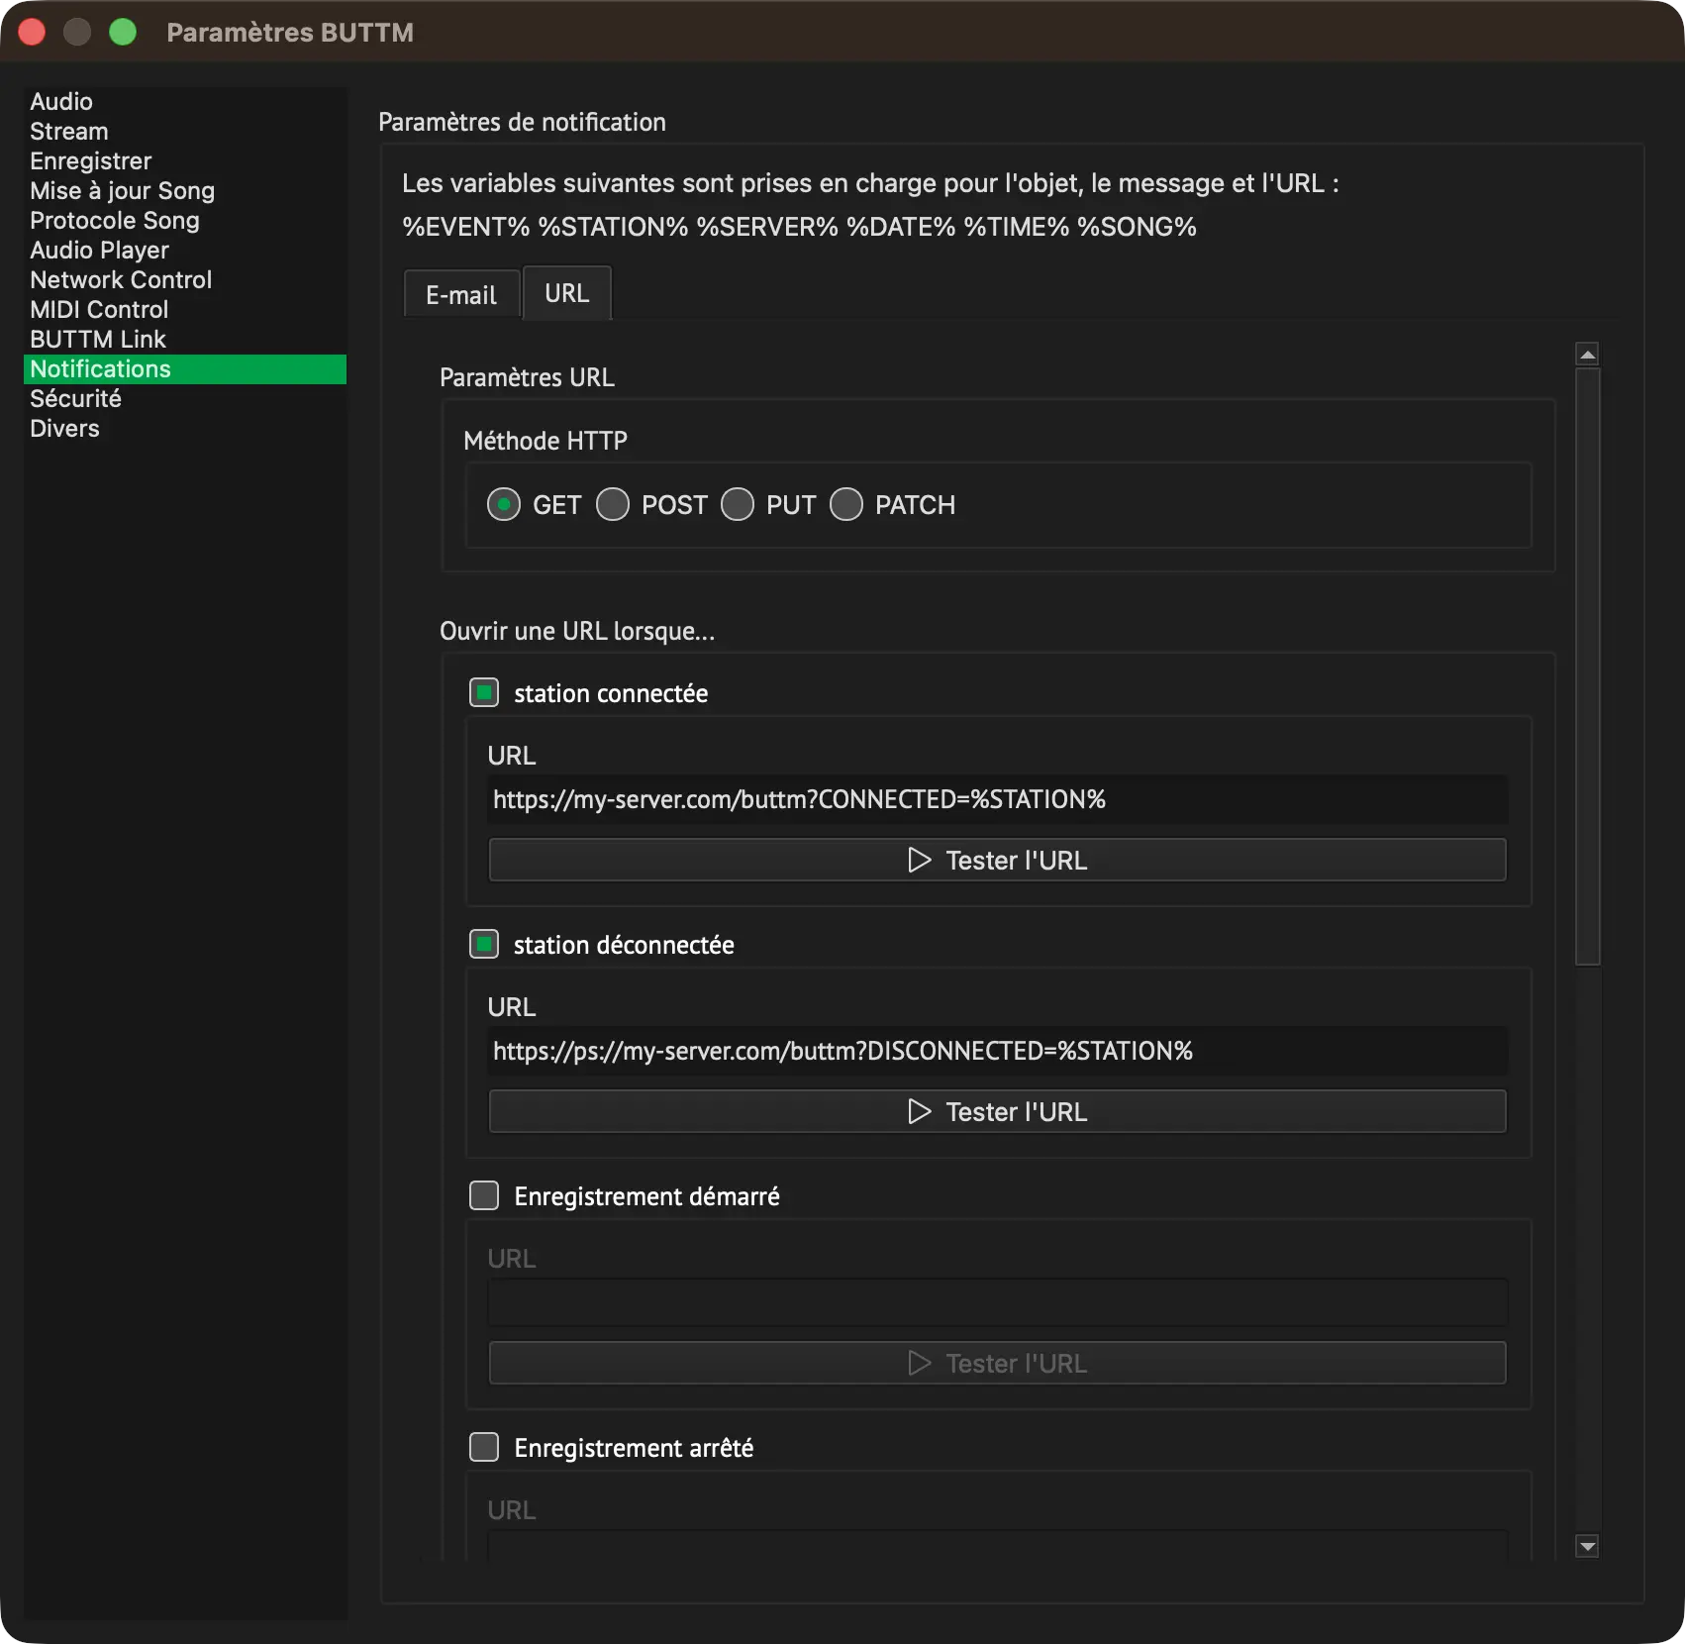Screen dimensions: 1685x1644
Task: Open BUTTM Link settings
Action: coord(184,340)
